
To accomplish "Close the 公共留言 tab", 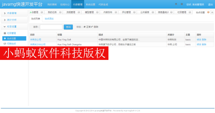I will [153, 12].
